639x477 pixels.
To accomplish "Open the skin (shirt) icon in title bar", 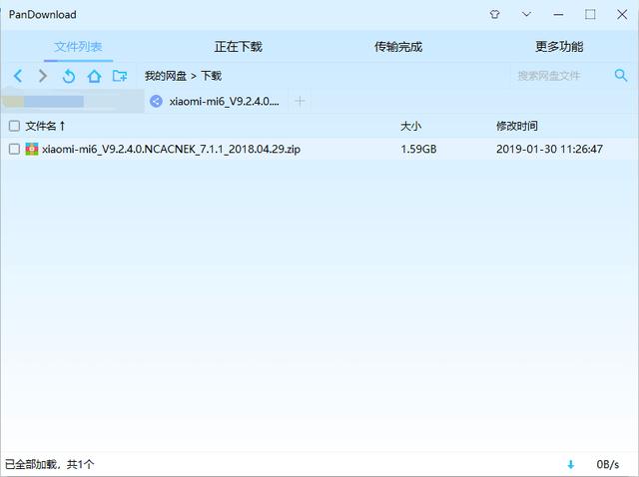I will 495,15.
